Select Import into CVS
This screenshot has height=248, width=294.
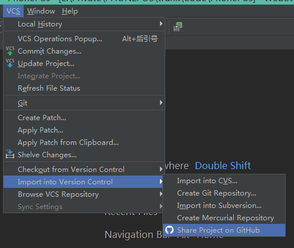[x=224, y=181]
